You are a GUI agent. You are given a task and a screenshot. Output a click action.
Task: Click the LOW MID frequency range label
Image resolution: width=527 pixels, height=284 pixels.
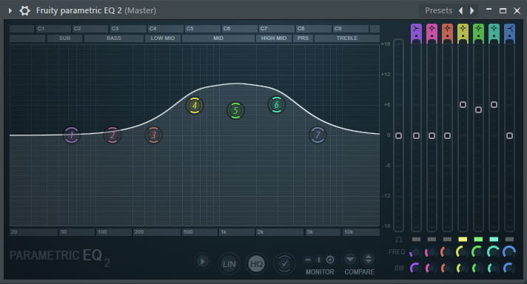[163, 38]
